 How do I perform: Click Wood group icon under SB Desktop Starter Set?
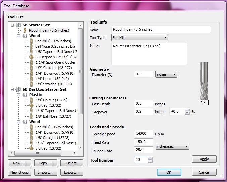(25, 122)
